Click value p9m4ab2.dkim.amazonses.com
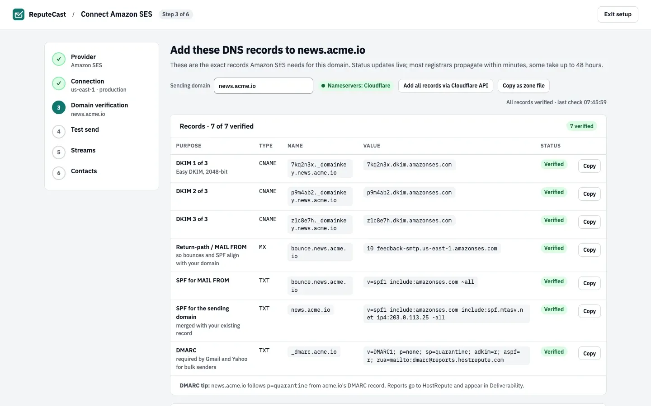 coord(409,193)
